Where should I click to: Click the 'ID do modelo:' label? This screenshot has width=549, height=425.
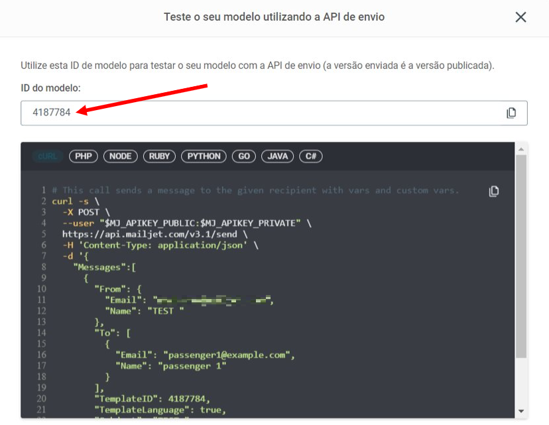coord(50,88)
